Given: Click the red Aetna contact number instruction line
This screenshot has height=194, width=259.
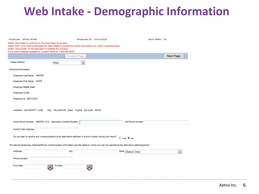Looking at the screenshot, I should click(41, 52).
